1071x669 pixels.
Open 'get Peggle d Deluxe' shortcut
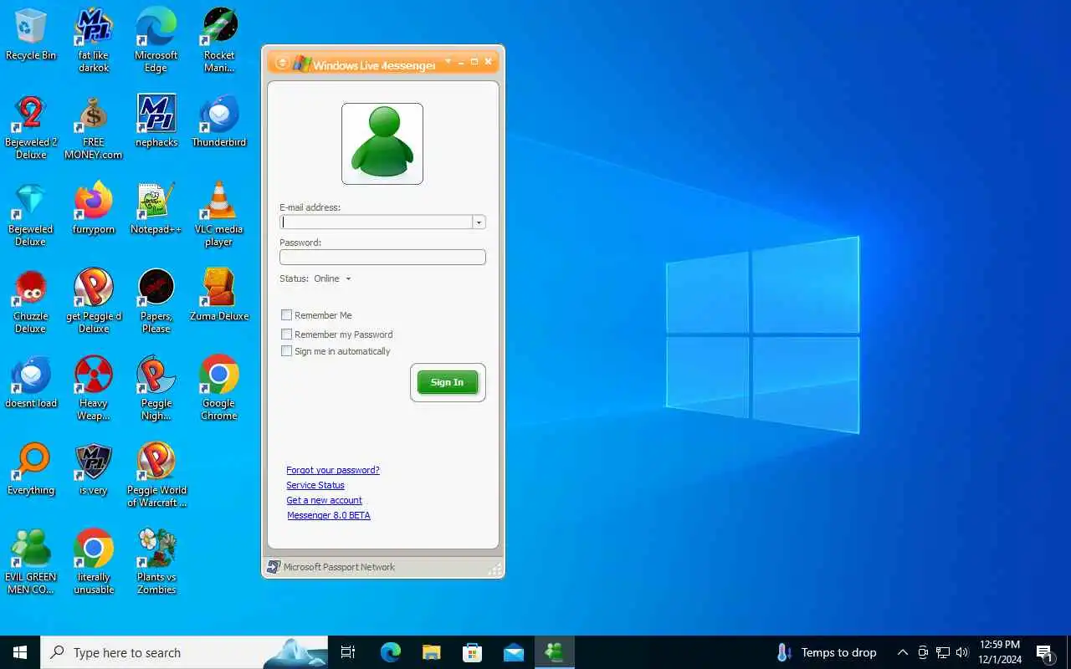pyautogui.click(x=94, y=301)
